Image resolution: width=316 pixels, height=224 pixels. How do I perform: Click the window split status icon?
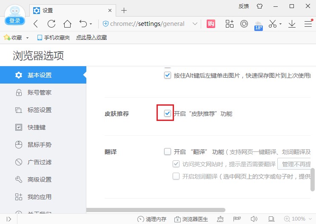click(x=271, y=219)
